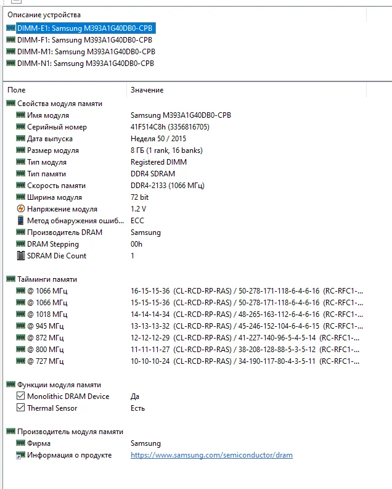The width and height of the screenshot is (392, 489).
Task: Select DIMM-F1: Samsung M393A1G40DB0-CPB row
Action: point(84,40)
